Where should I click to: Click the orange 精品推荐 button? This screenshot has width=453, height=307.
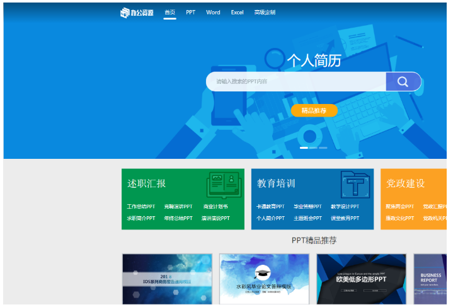pyautogui.click(x=314, y=110)
